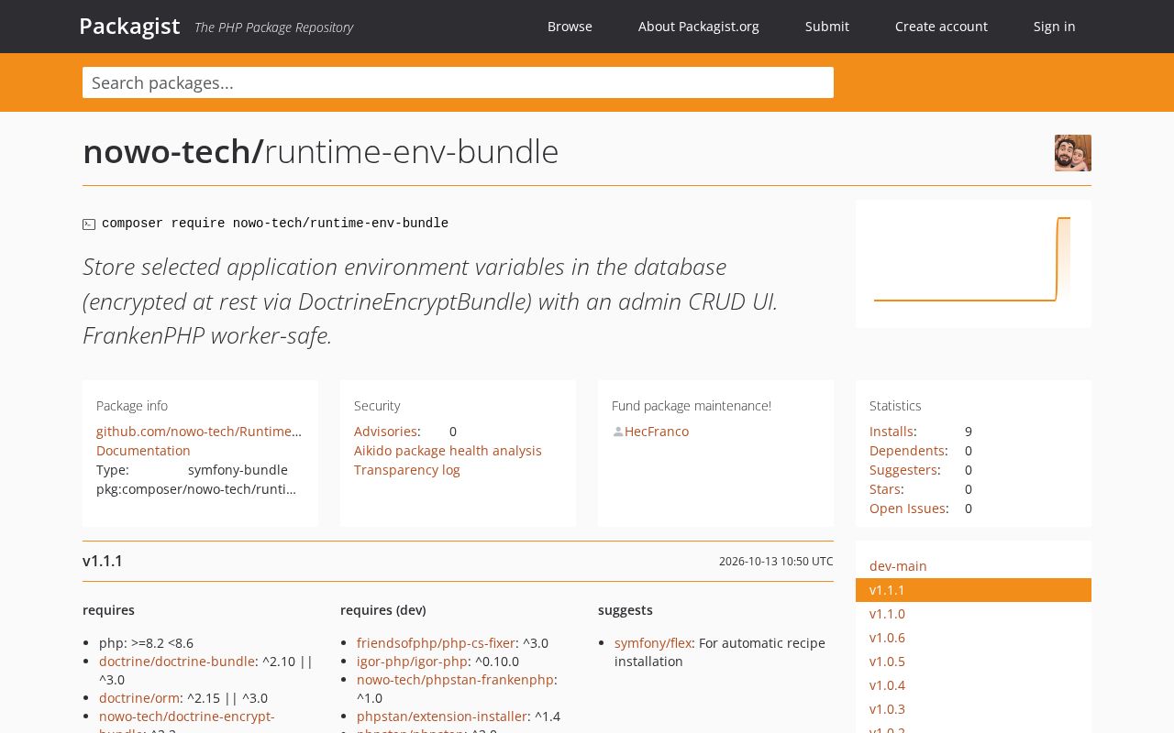Open doctrine/orm package link
Image resolution: width=1174 pixels, height=733 pixels.
click(x=139, y=698)
